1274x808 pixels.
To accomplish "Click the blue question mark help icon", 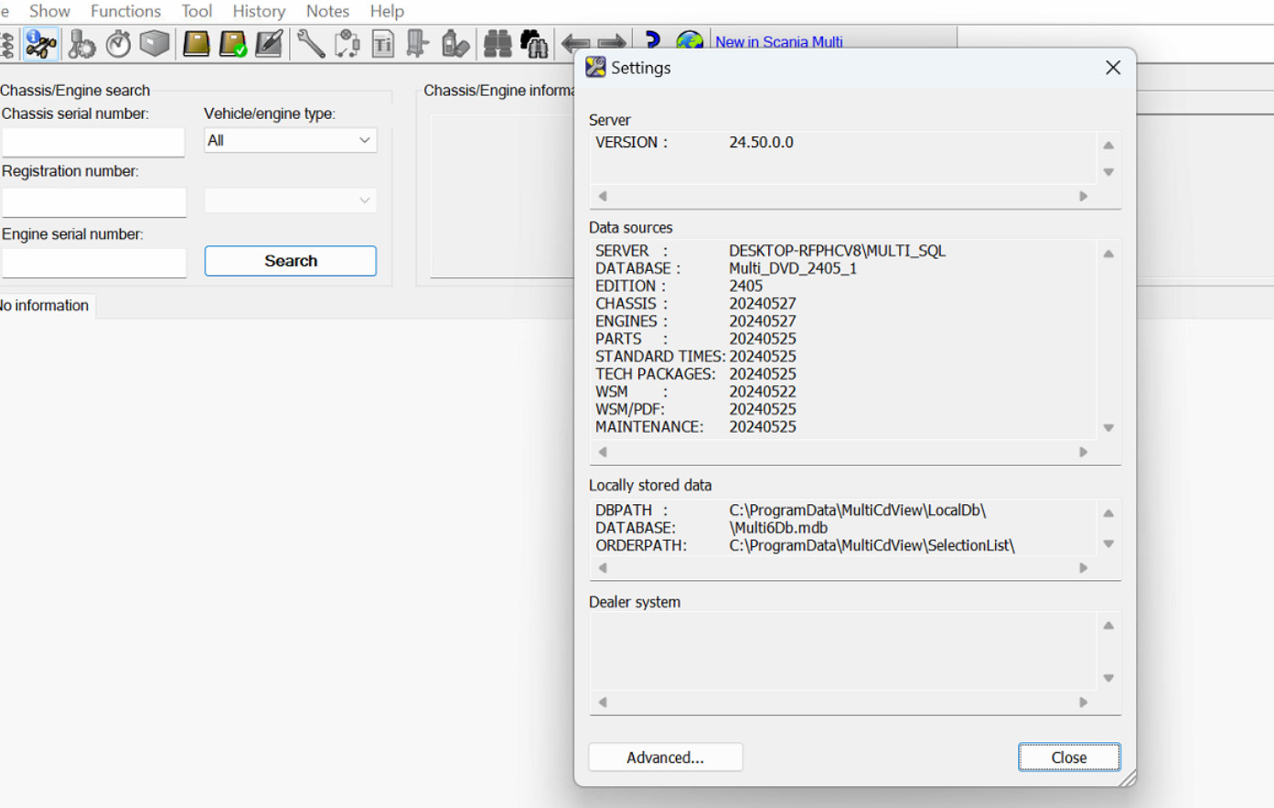I will coord(652,40).
